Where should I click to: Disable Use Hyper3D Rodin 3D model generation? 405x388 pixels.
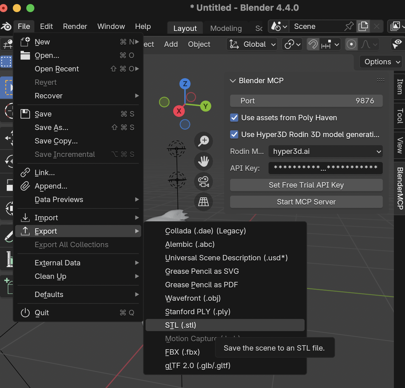point(234,134)
